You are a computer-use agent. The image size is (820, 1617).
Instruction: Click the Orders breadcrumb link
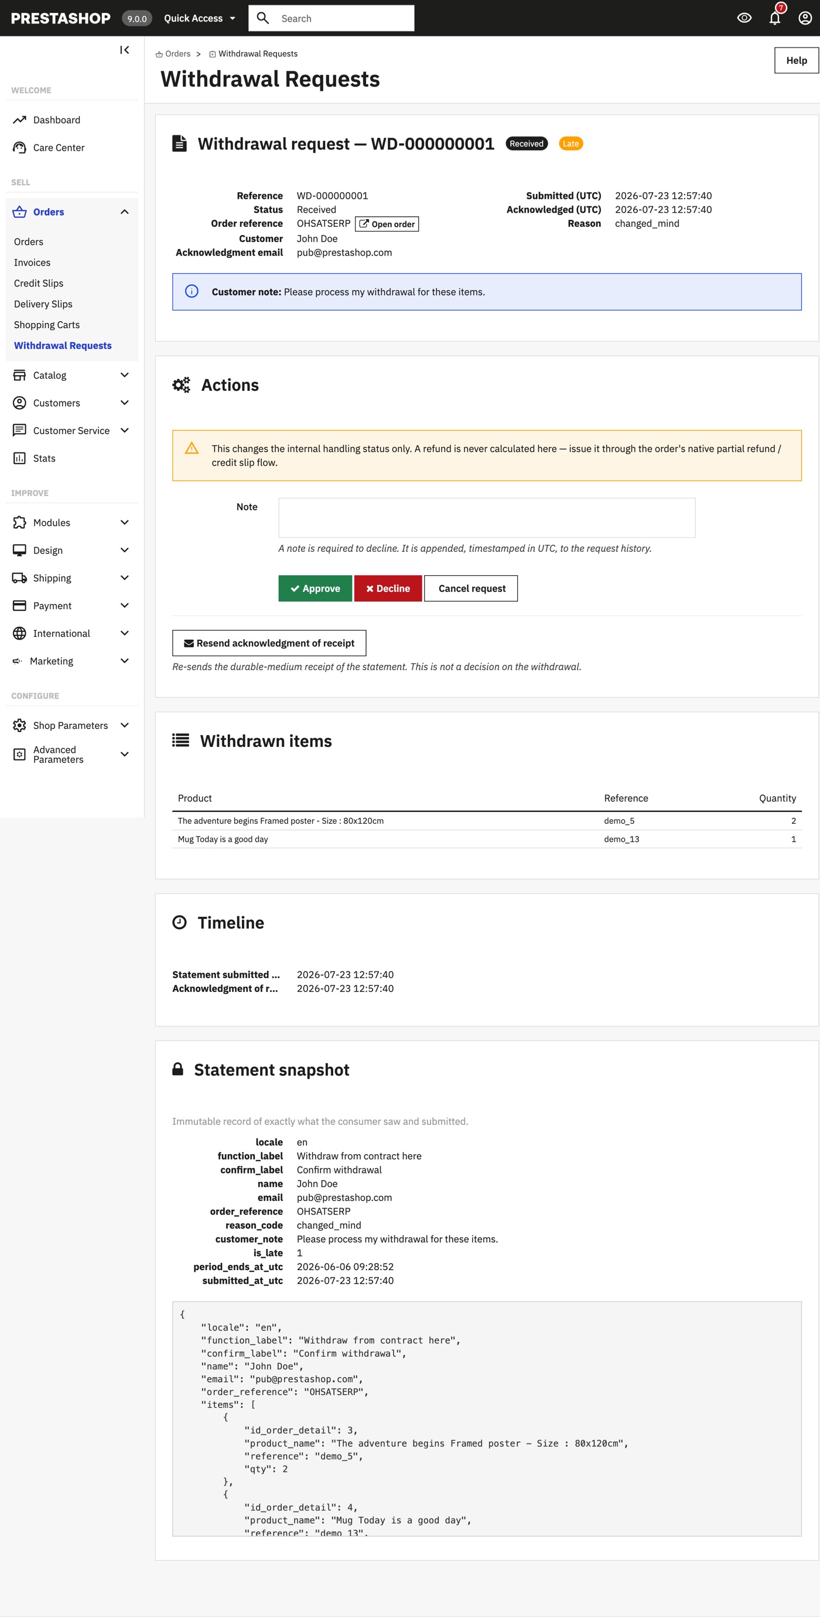(x=173, y=54)
